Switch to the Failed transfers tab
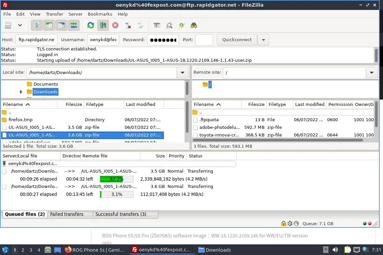The width and height of the screenshot is (383, 255). [70, 214]
